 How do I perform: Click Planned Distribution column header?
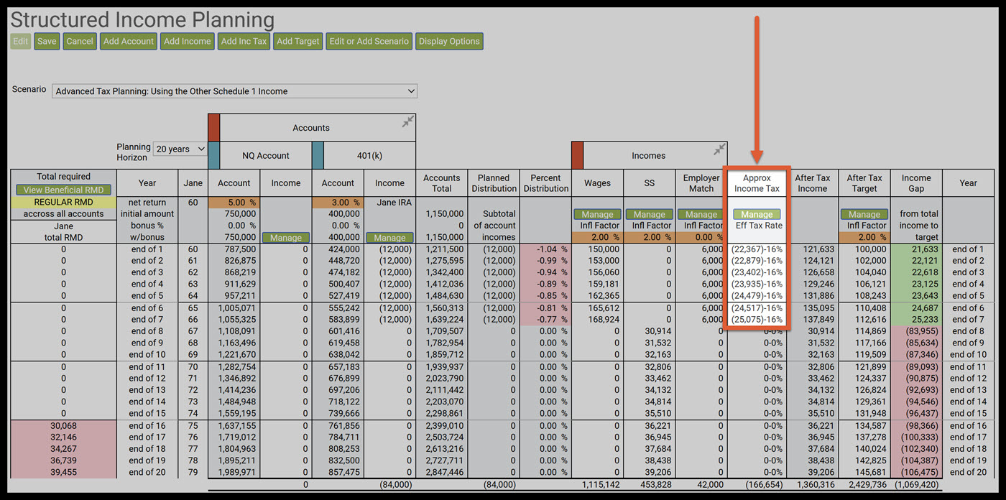[x=493, y=183]
